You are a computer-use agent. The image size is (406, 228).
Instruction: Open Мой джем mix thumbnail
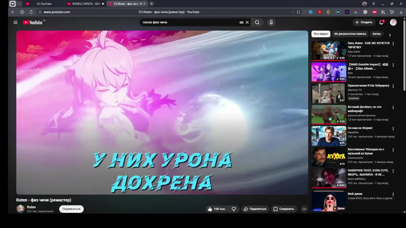click(x=329, y=201)
